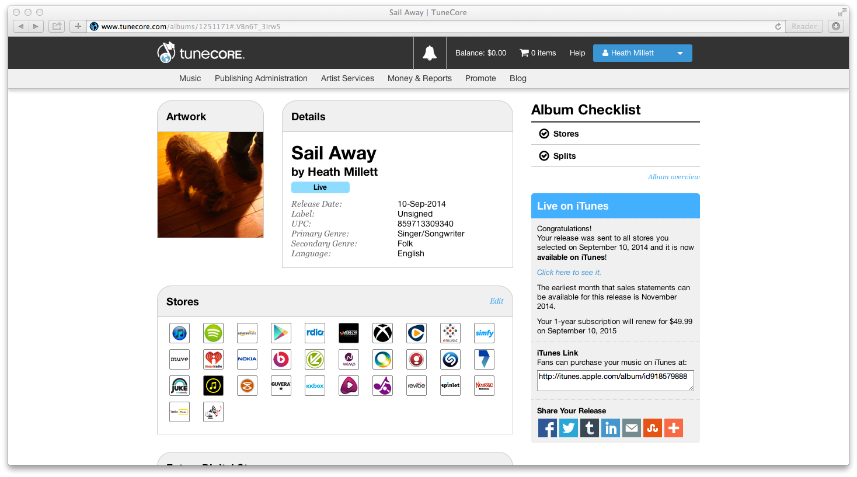Click the iHeartRadio store icon

pyautogui.click(x=213, y=360)
